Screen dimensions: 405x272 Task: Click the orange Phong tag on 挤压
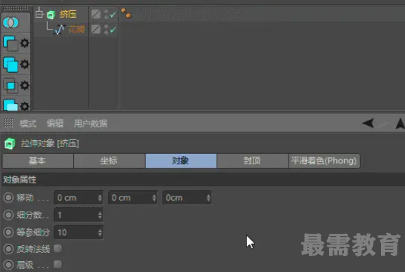point(126,13)
